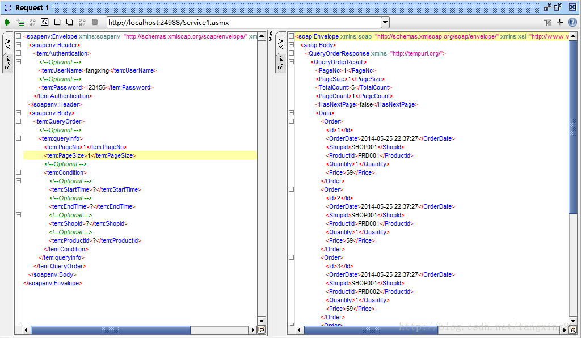Open the blue help question mark icon
This screenshot has height=338, width=581.
coord(572,22)
